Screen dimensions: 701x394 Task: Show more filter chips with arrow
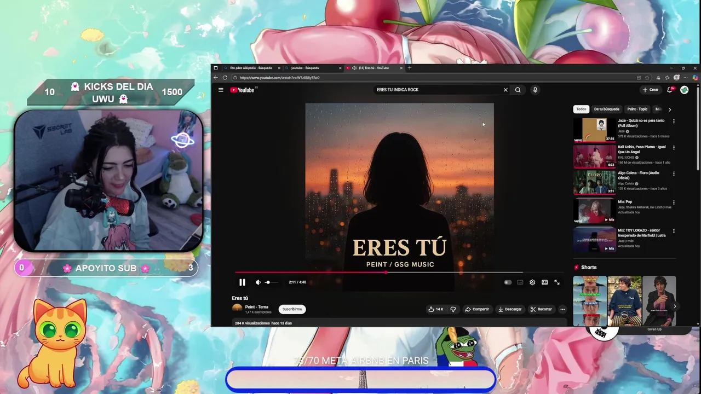669,109
